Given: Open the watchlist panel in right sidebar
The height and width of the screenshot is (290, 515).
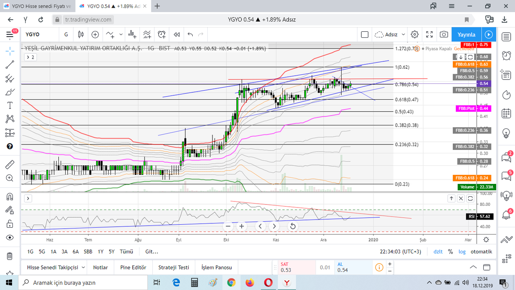Looking at the screenshot, I should 506,37.
